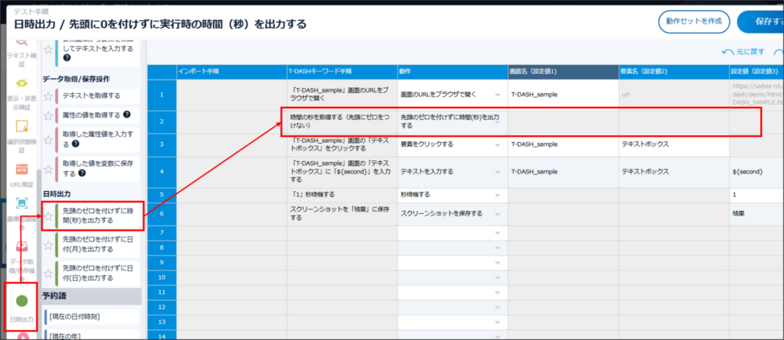Image resolution: width=784 pixels, height=340 pixels.
Task: Open 動作 dropdown in row 1
Action: click(x=497, y=96)
